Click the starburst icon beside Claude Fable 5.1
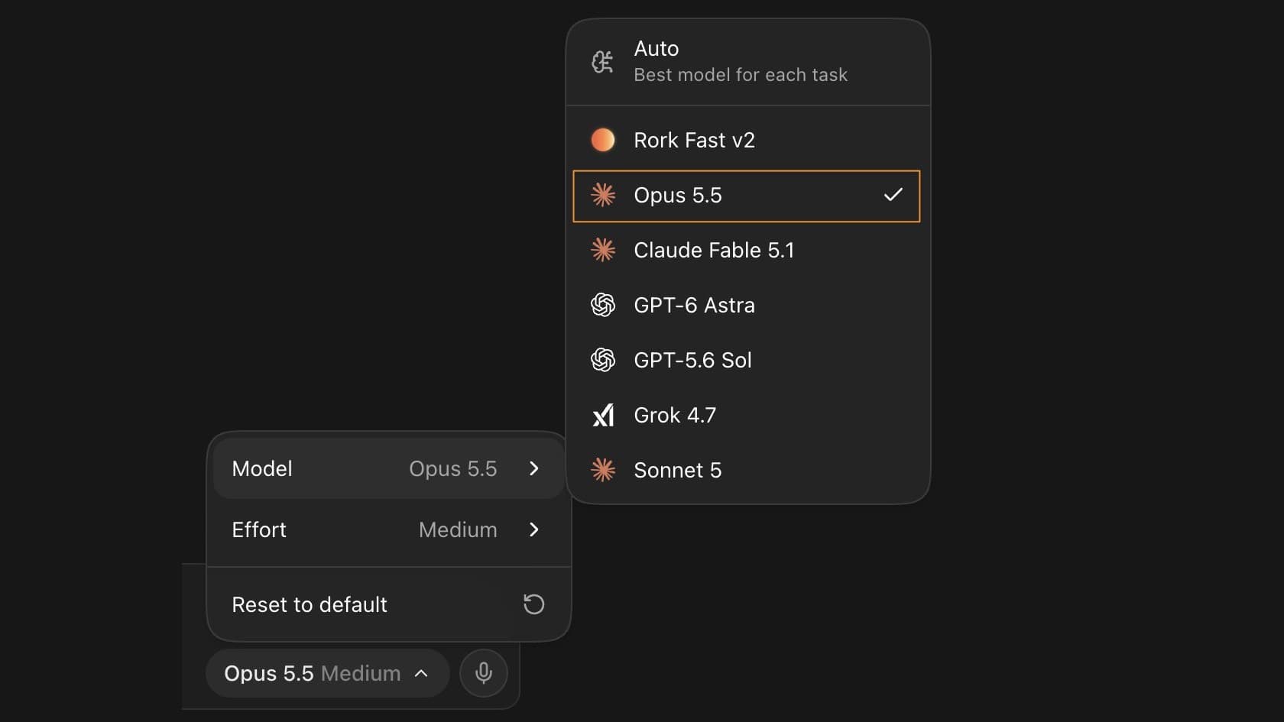1284x722 pixels. (603, 250)
